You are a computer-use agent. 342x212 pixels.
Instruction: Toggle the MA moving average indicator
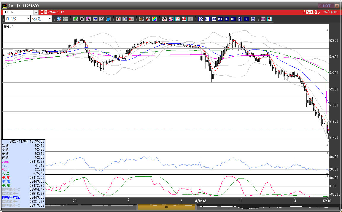207,19
